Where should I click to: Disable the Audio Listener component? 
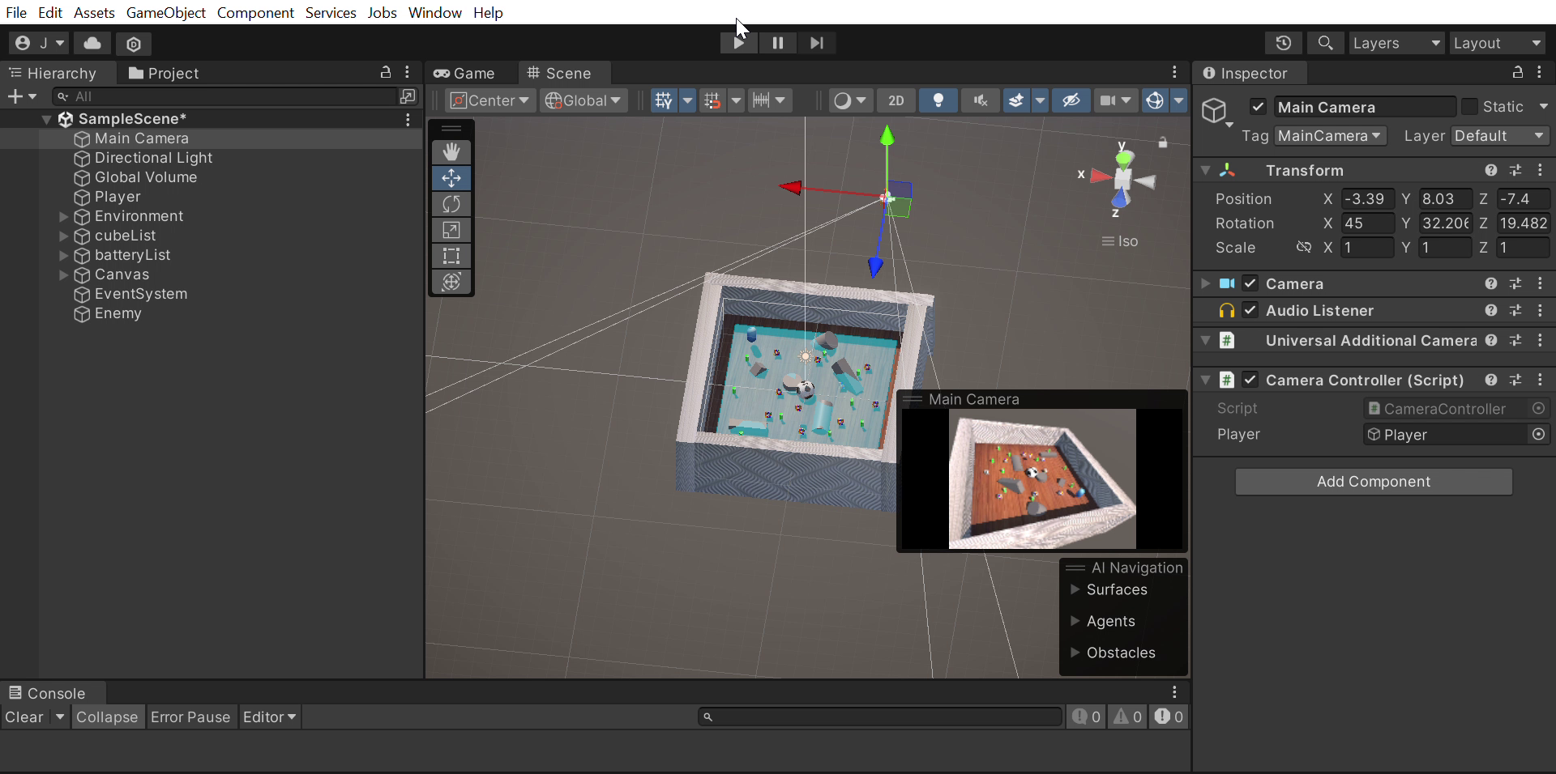coord(1250,311)
